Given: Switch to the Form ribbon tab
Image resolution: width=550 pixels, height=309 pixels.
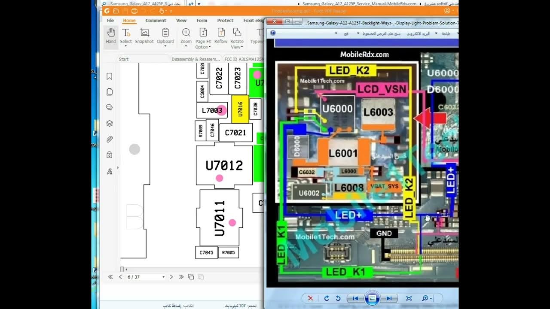Looking at the screenshot, I should (202, 20).
